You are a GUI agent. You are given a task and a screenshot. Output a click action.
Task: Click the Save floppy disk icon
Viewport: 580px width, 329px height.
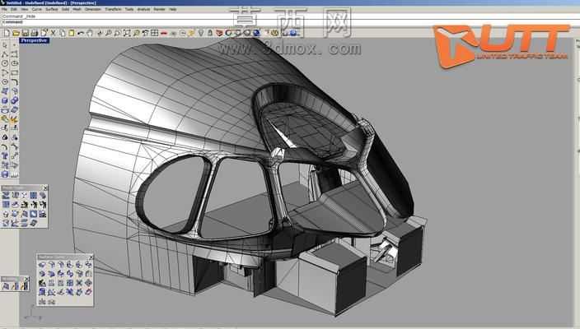[x=26, y=33]
